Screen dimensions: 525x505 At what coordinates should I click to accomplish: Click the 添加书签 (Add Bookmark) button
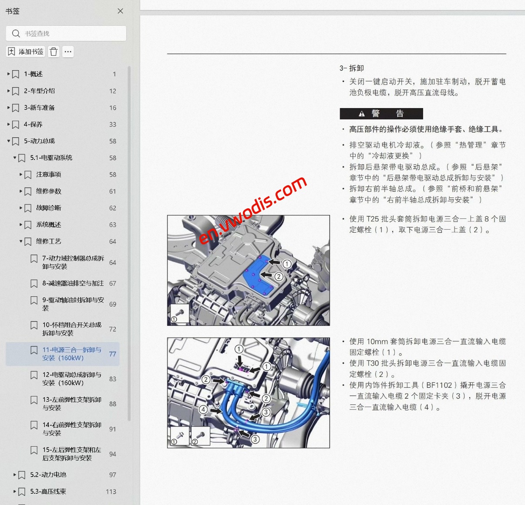[25, 51]
